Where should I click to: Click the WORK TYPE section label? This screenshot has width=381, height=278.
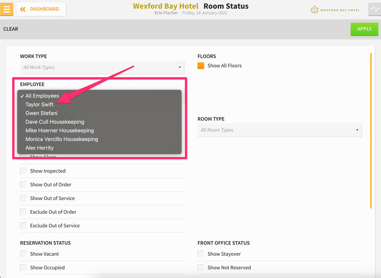click(34, 56)
